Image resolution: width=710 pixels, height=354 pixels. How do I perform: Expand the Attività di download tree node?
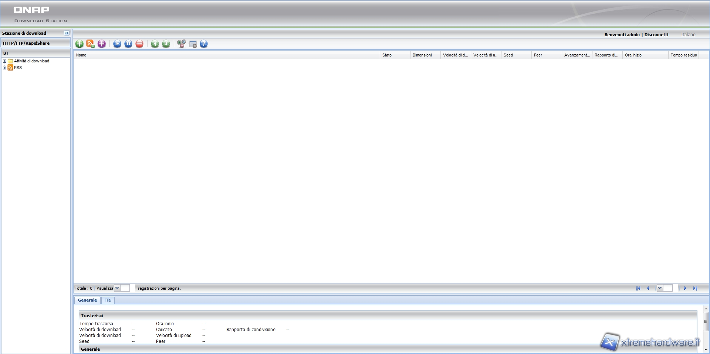click(5, 61)
